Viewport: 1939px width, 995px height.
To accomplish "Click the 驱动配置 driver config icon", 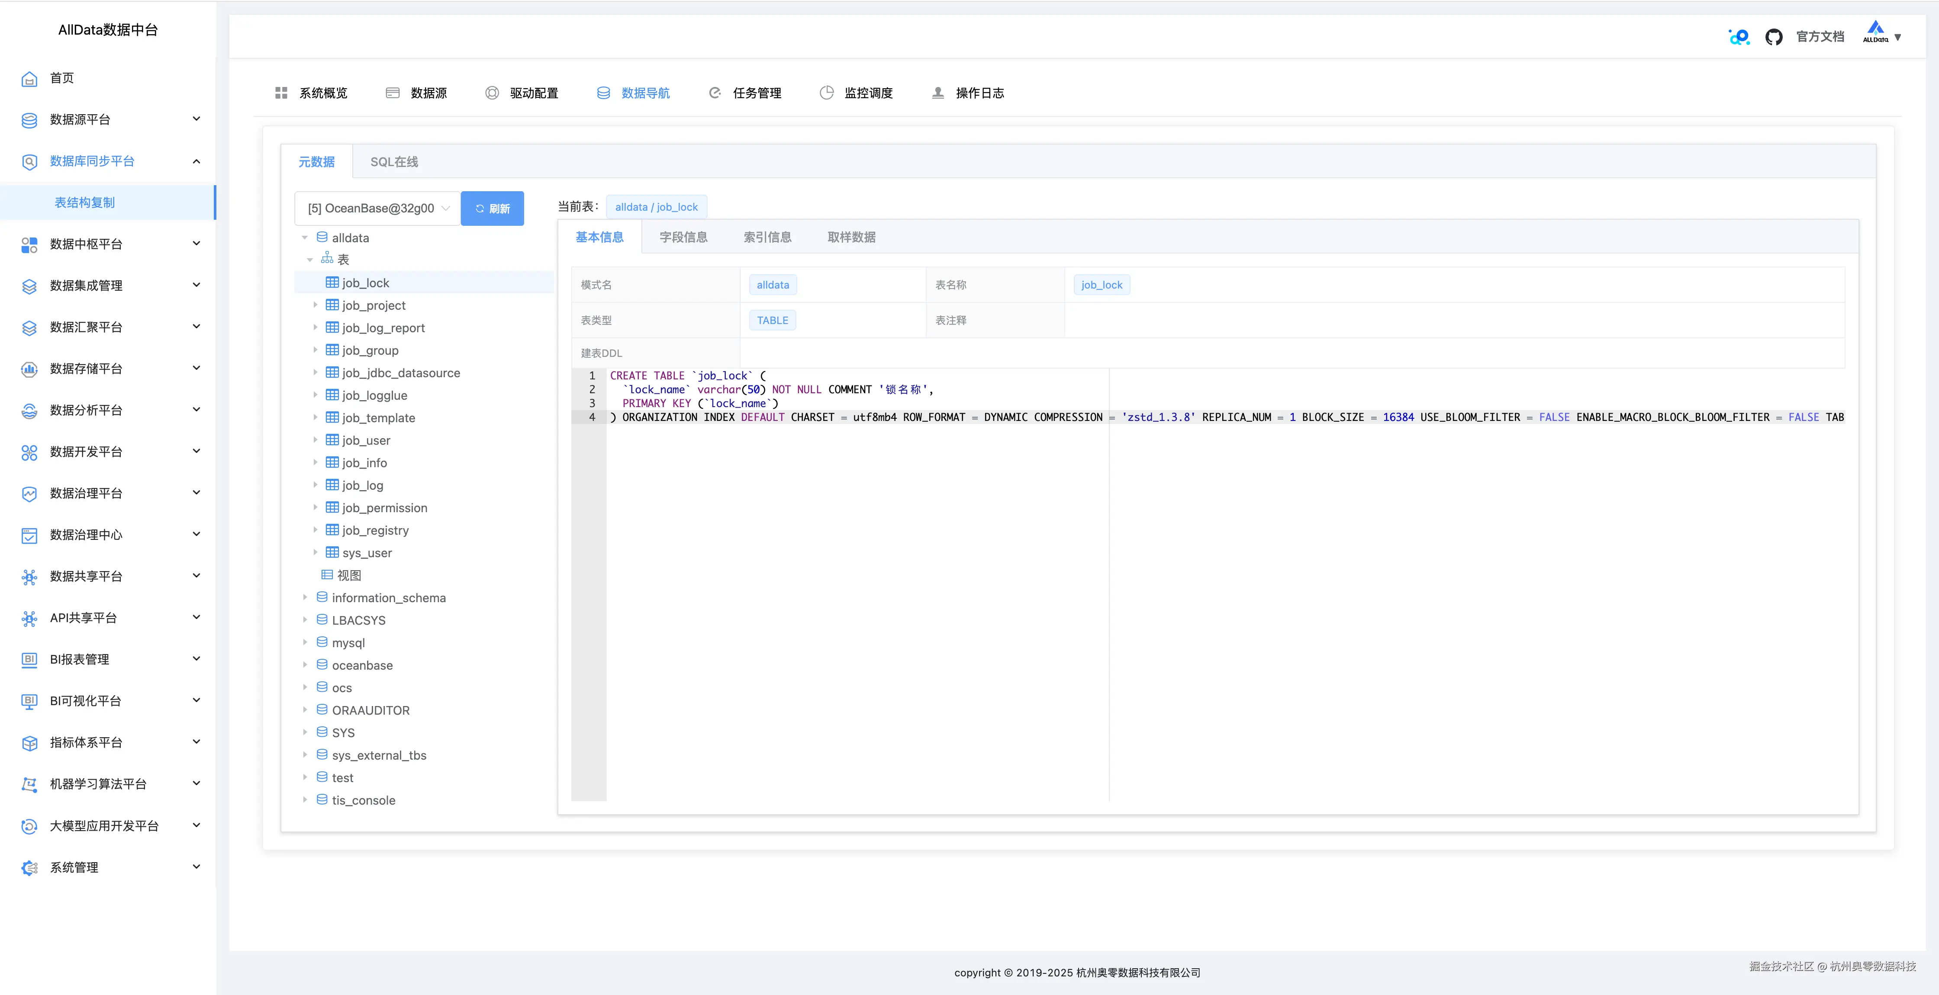I will [492, 93].
